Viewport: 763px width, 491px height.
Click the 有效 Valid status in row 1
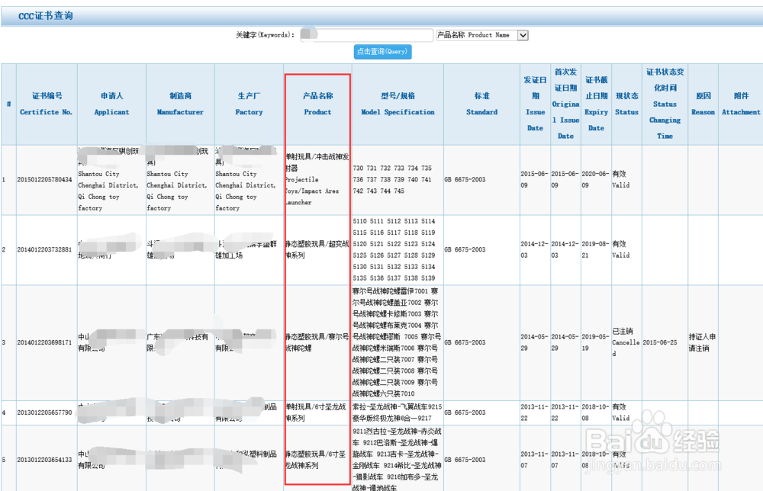pyautogui.click(x=621, y=180)
